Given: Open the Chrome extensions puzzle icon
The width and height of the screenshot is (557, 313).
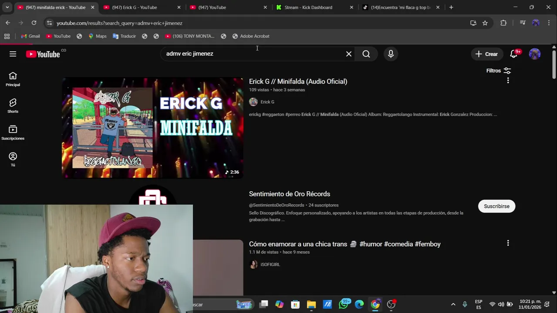Looking at the screenshot, I should coord(503,23).
